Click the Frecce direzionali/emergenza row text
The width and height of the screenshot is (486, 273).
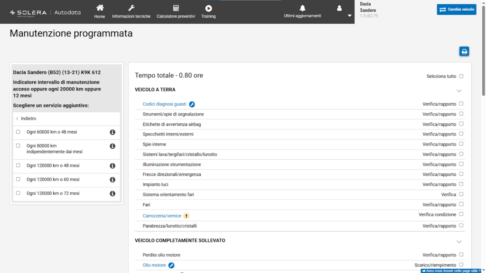point(172,174)
